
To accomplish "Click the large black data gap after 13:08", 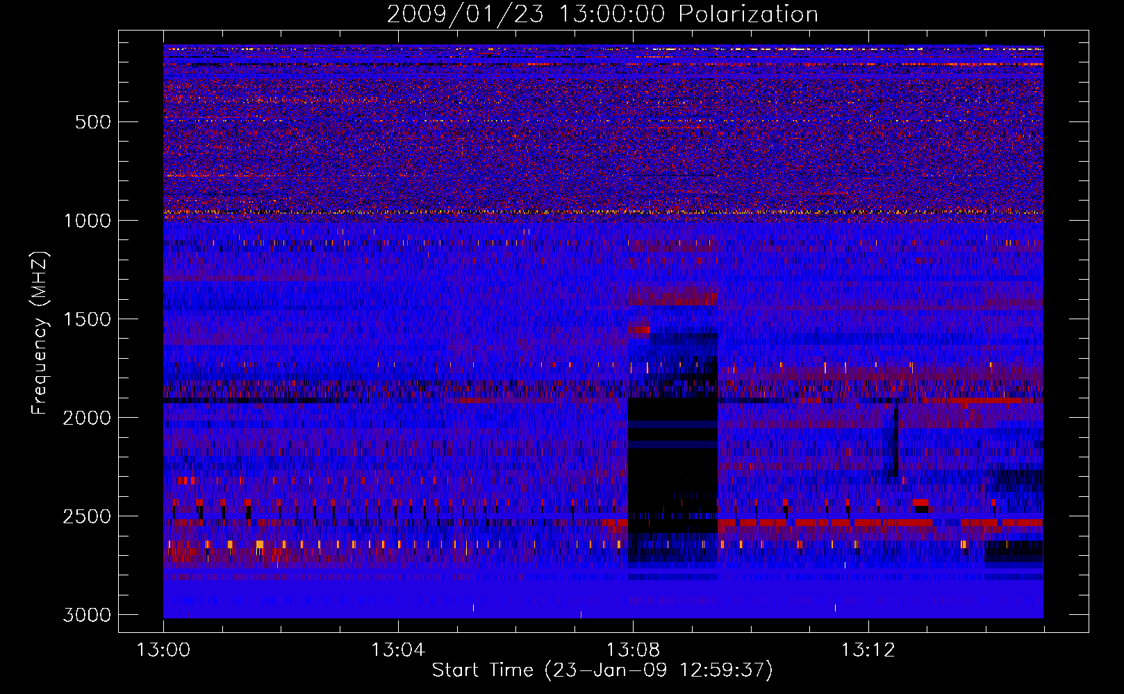I will tap(672, 465).
